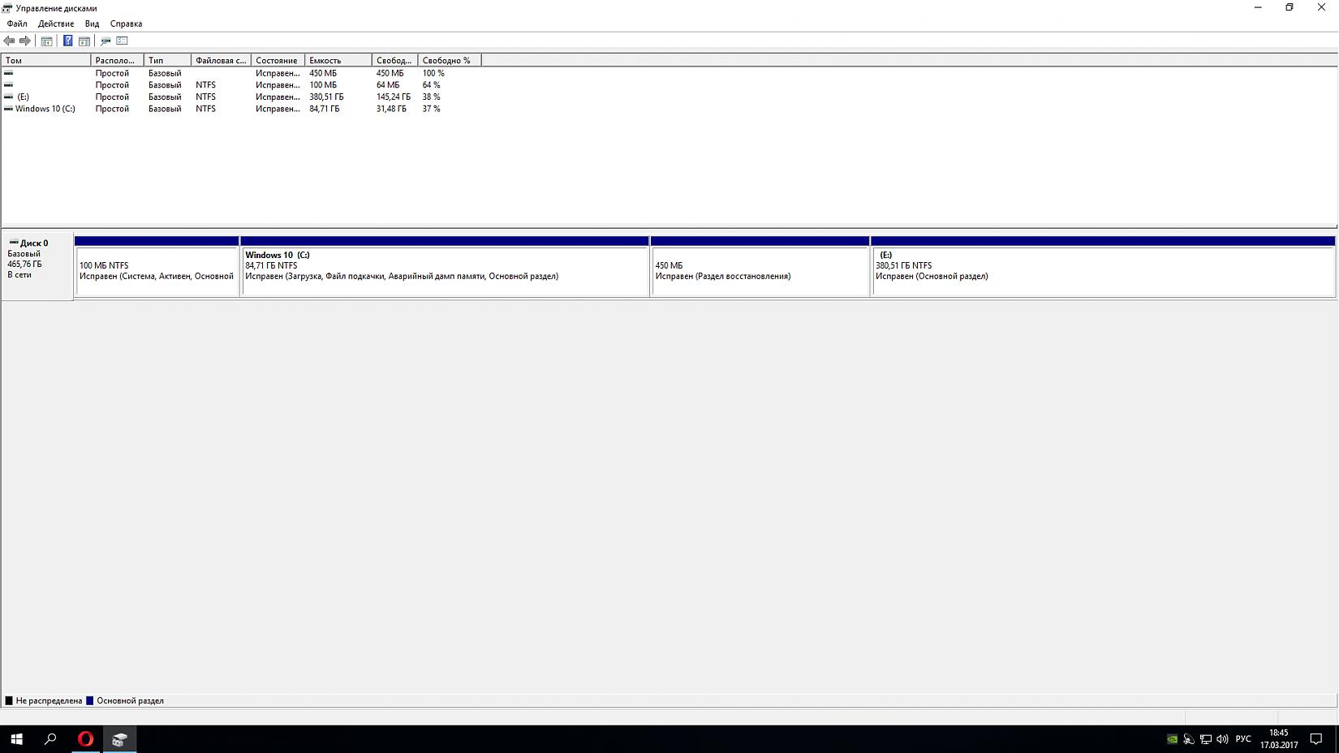1339x753 pixels.
Task: Open the Action Center notification icon
Action: (x=1317, y=739)
